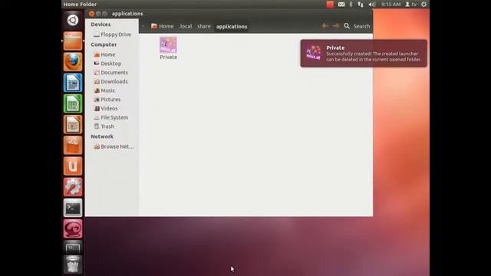The image size is (491, 276).
Task: Open Ubuntu Software Center from the dock
Action: pyautogui.click(x=73, y=145)
